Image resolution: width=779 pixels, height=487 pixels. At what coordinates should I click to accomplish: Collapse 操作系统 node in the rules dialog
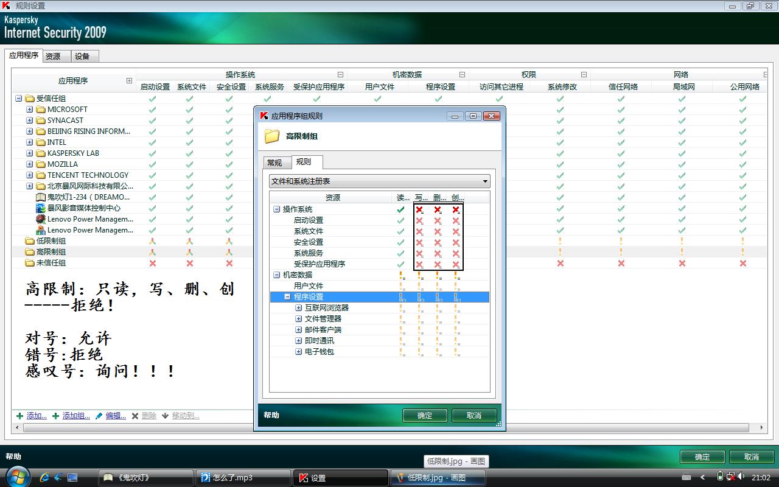coord(276,209)
